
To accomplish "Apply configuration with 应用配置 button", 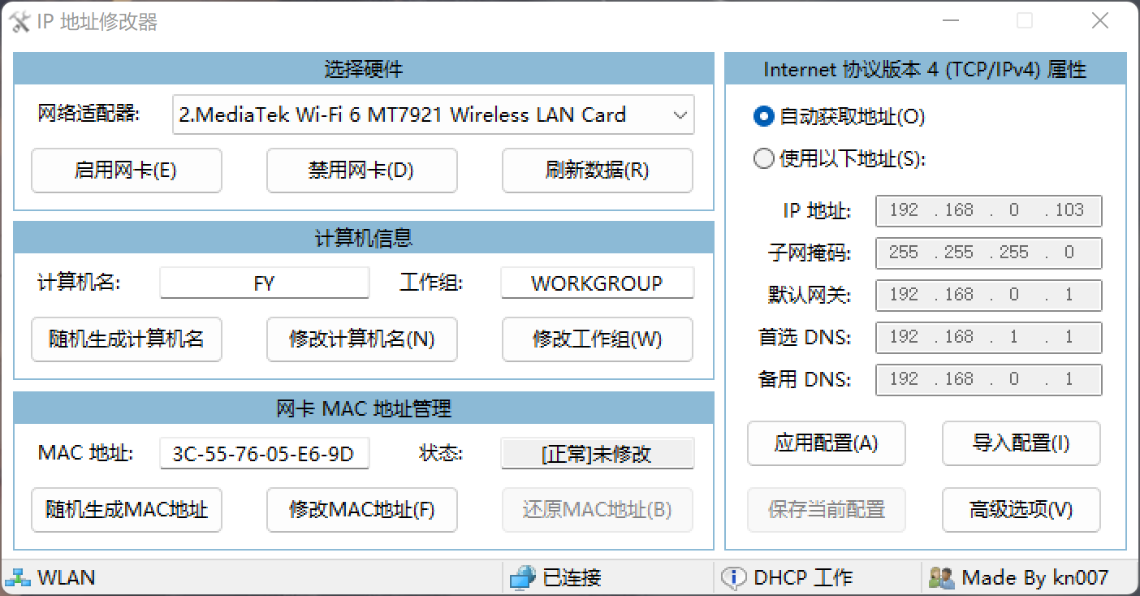I will [826, 443].
